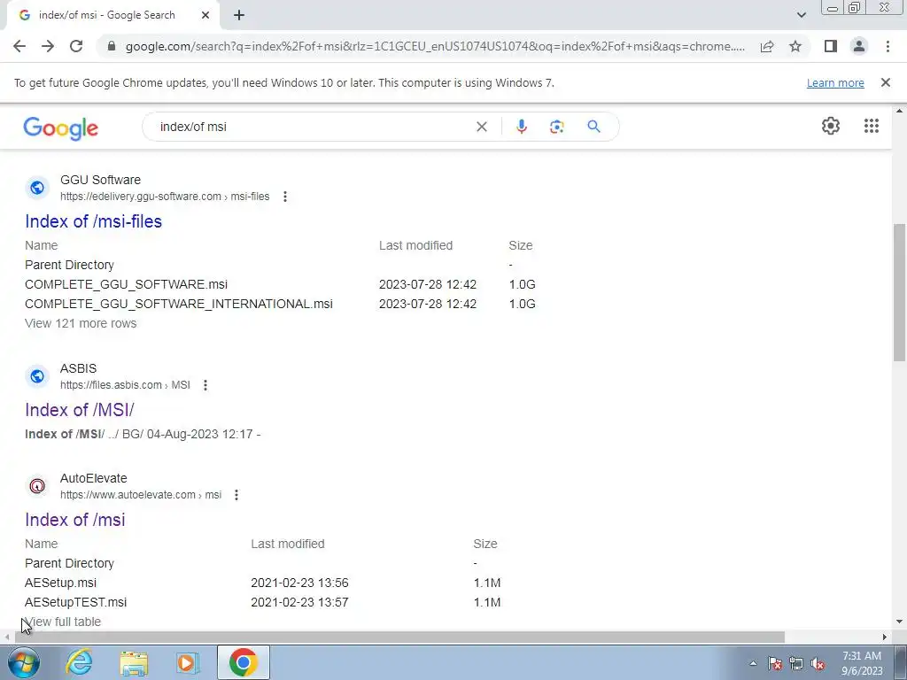Click ASBIS site favicon
Image resolution: width=907 pixels, height=680 pixels.
[x=37, y=375]
